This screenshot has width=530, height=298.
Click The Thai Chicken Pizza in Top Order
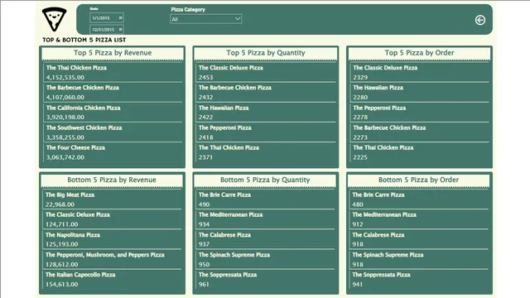(x=383, y=147)
